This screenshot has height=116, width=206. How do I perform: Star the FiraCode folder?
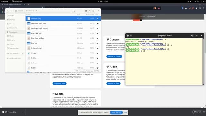tap(98, 43)
